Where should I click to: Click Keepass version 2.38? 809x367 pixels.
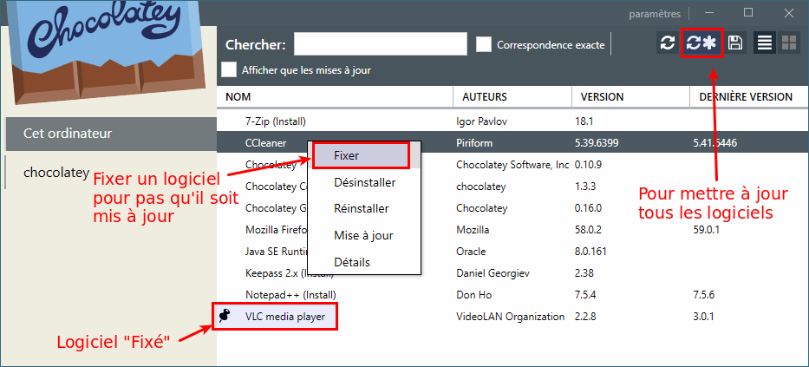pos(584,273)
